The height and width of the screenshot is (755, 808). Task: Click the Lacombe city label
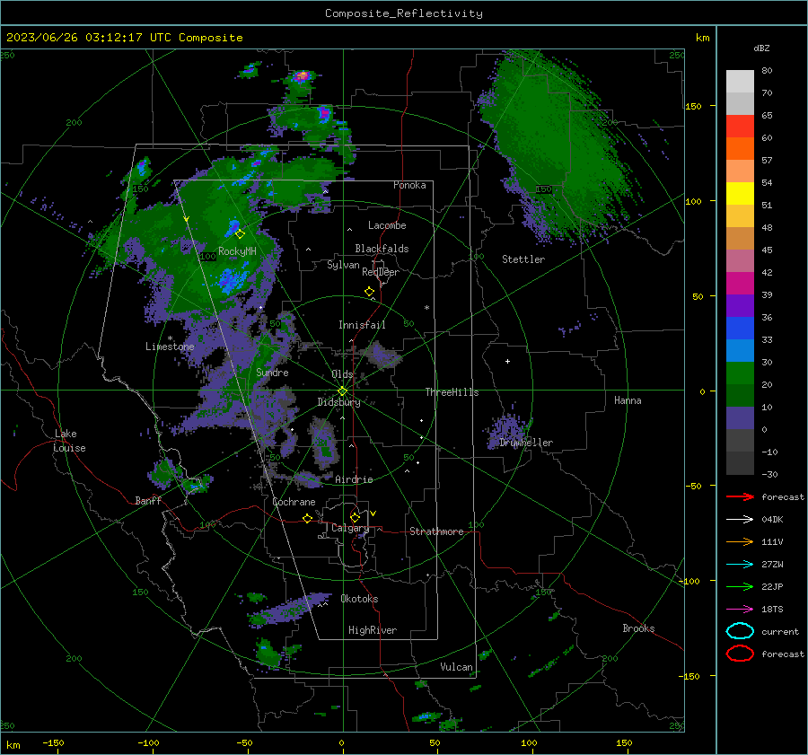(x=387, y=225)
